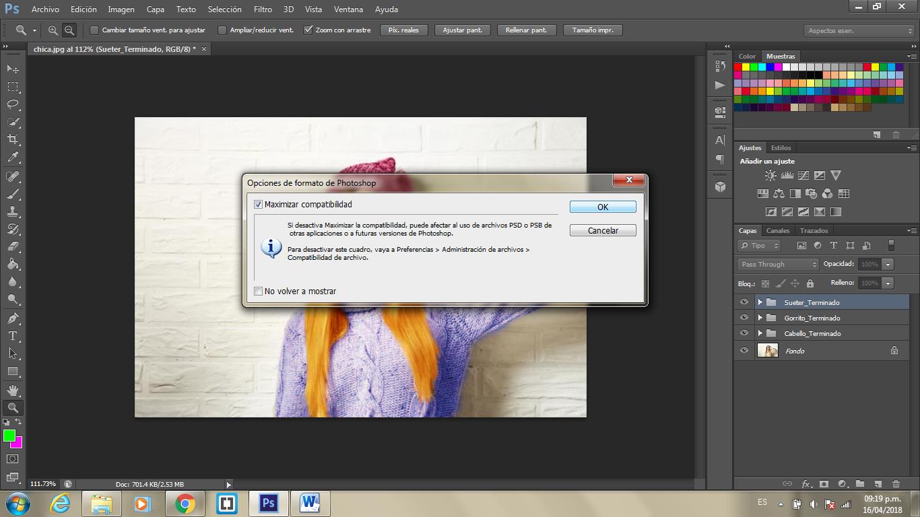Click the Cancelar button
The width and height of the screenshot is (920, 517).
click(603, 230)
